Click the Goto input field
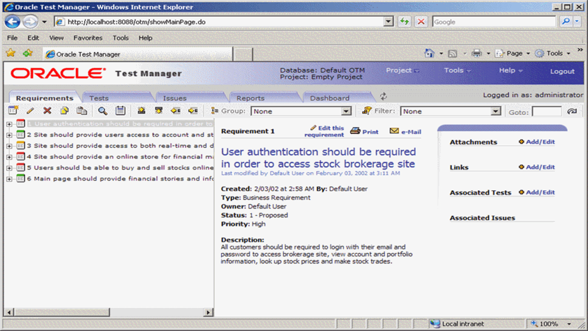Viewport: 588px width, 331px height. 547,111
